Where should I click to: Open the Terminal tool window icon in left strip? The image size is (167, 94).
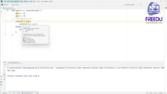[1, 85]
